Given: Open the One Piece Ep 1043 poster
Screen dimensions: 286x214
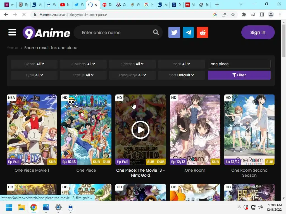Looking at the screenshot, I should coord(86,130).
